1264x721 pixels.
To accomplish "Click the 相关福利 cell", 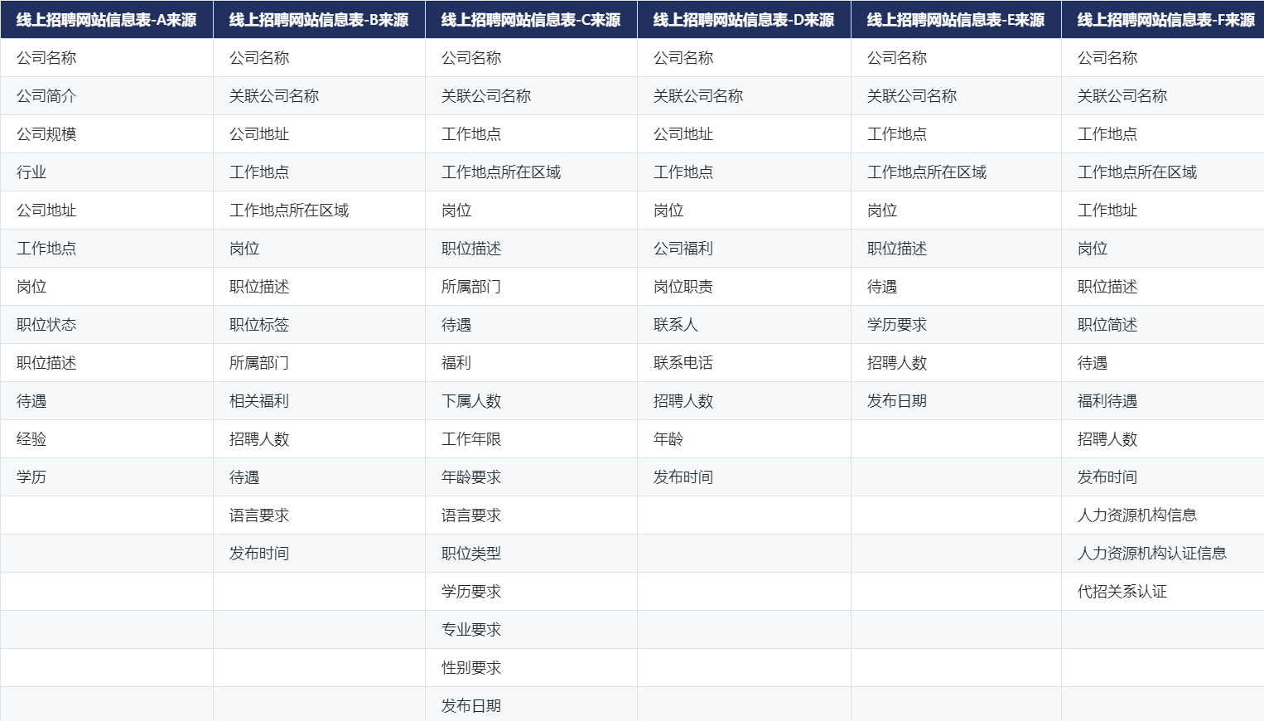I will (319, 401).
